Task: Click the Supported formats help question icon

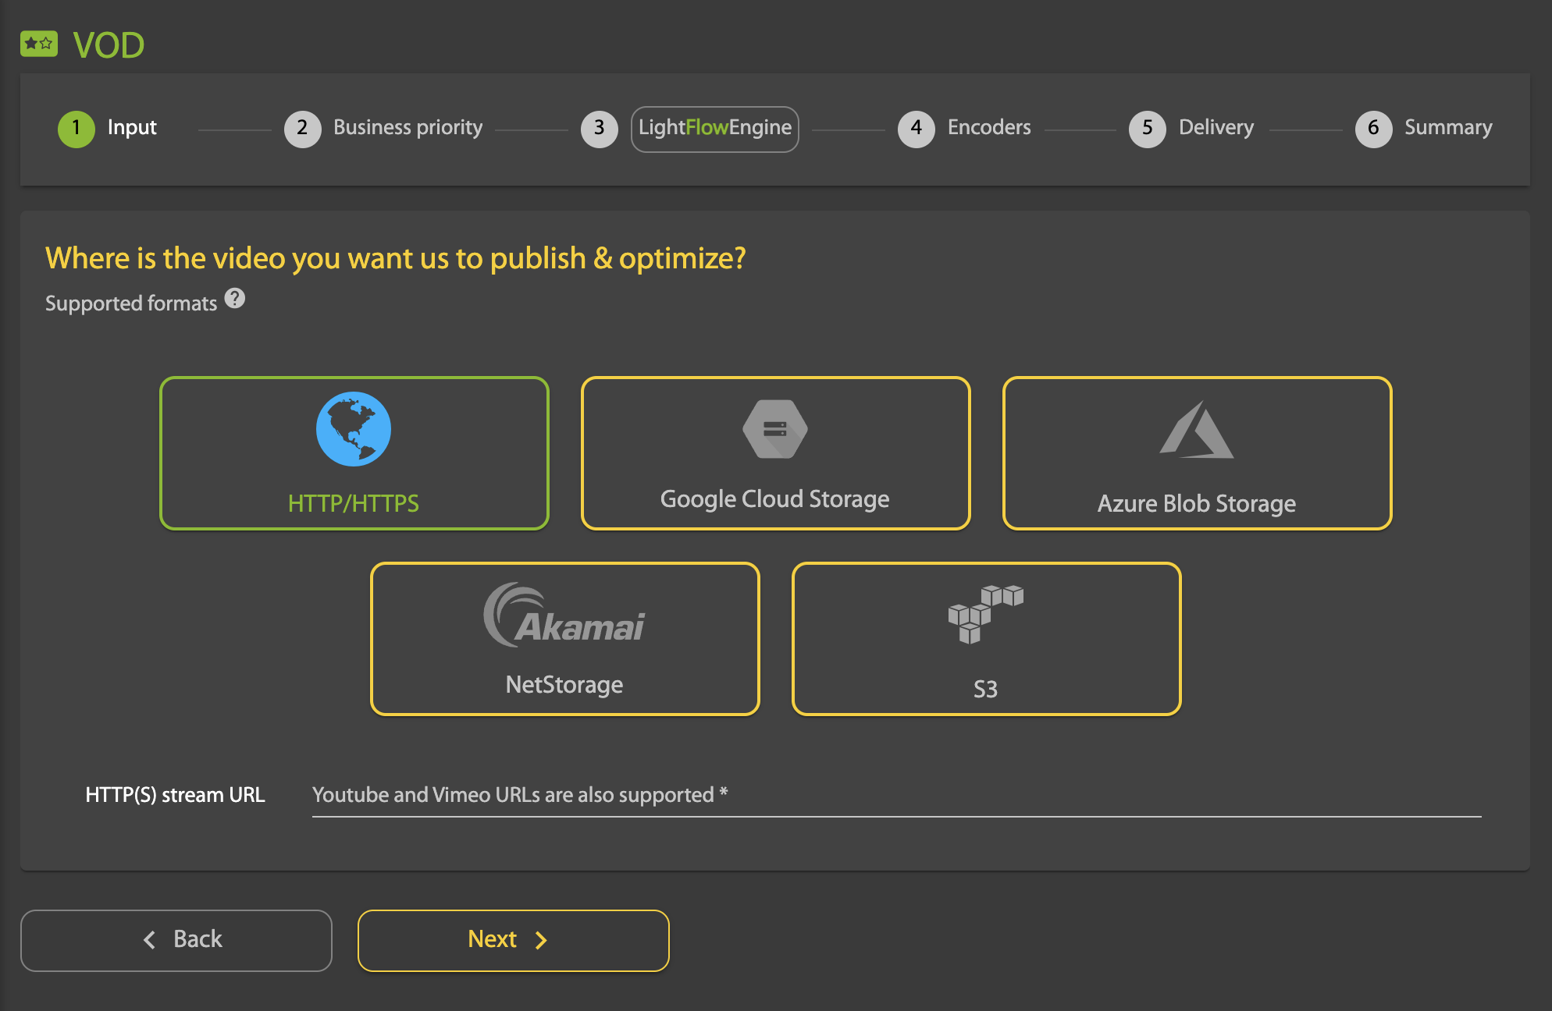Action: point(235,299)
